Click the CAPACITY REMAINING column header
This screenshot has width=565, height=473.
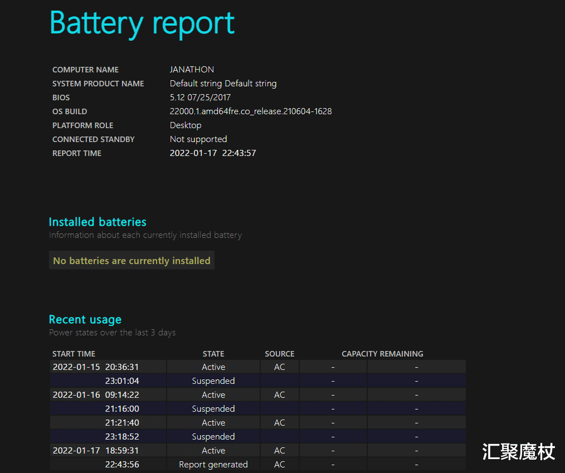(382, 354)
